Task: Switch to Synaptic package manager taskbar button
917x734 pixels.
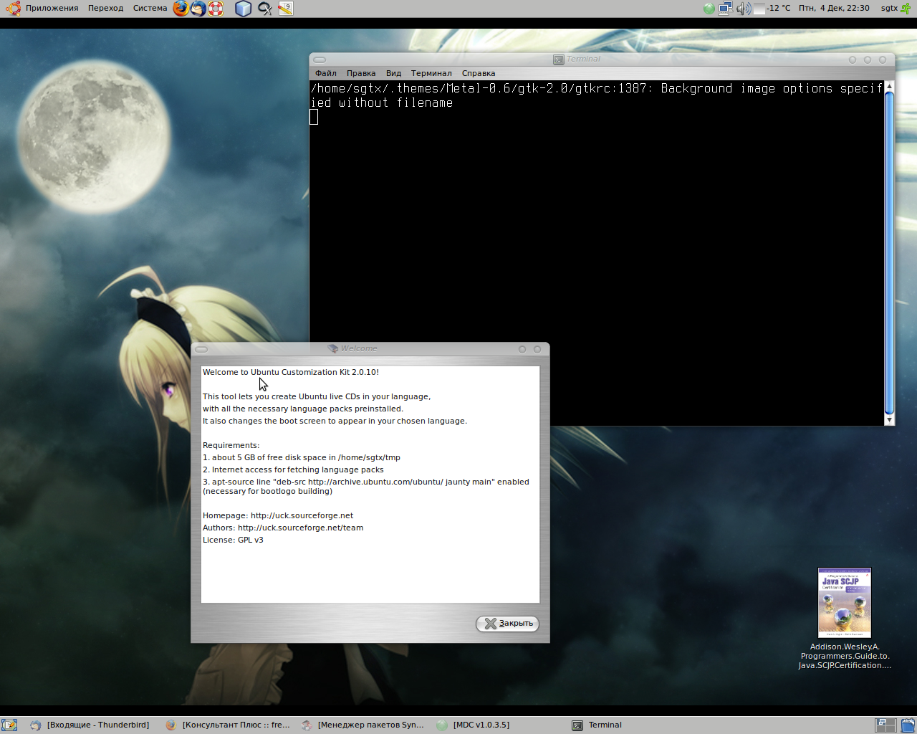Action: 363,725
